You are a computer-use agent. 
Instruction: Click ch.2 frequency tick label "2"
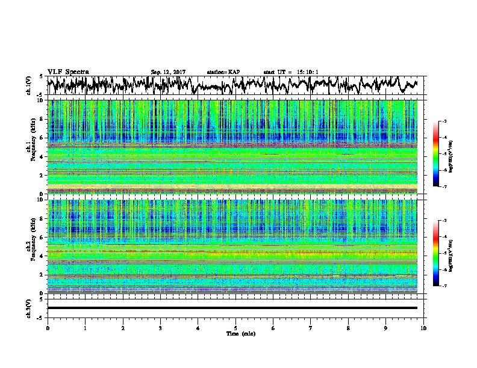(42, 275)
